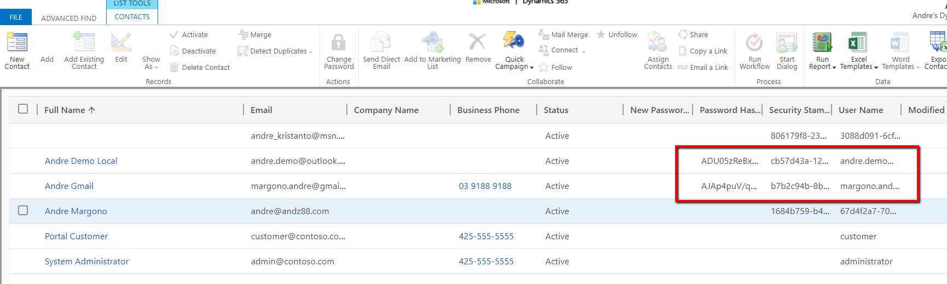Click the New Contact icon
The height and width of the screenshot is (284, 947).
tap(17, 43)
